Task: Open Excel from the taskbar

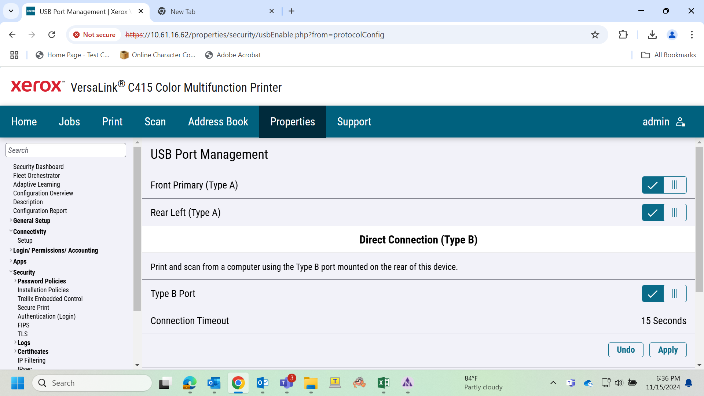Action: click(x=384, y=383)
